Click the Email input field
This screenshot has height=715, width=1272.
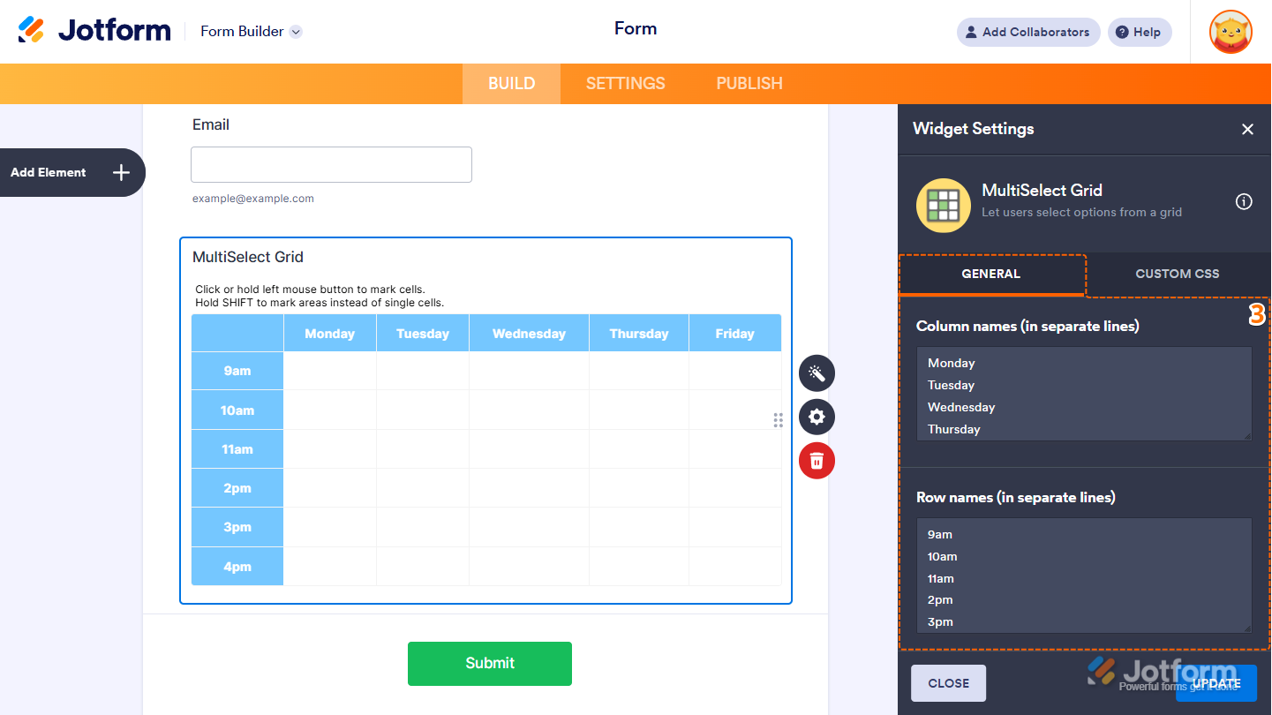point(331,165)
